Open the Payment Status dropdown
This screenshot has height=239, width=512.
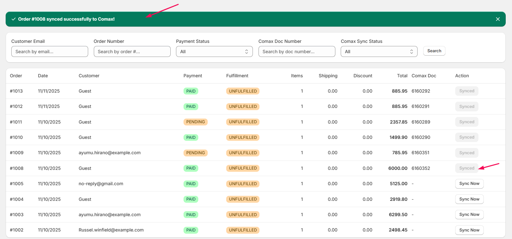(x=214, y=52)
